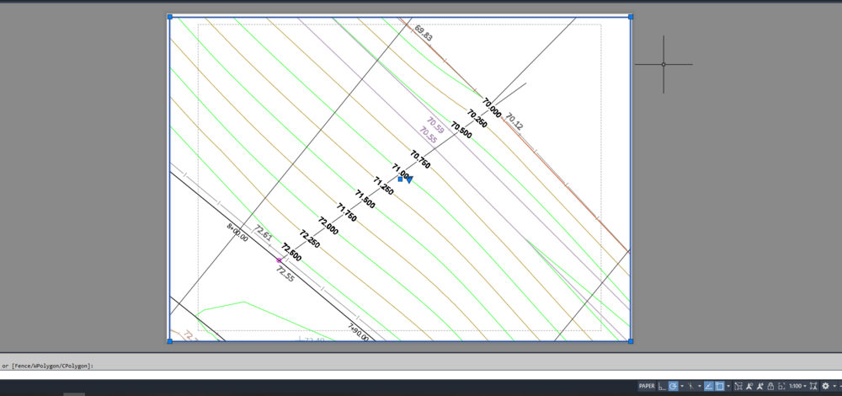The image size is (842, 396).
Task: Toggle Object Snap Tracking icon
Action: pos(709,386)
